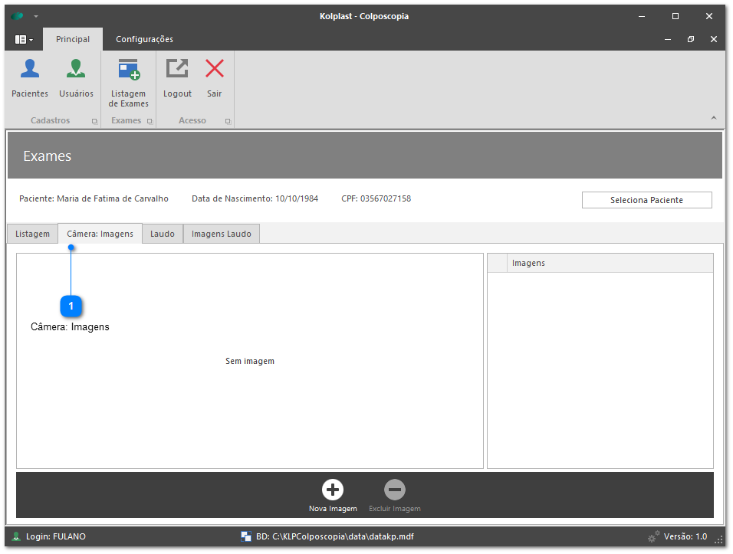Click the Kolplast app logo icon

coord(18,16)
